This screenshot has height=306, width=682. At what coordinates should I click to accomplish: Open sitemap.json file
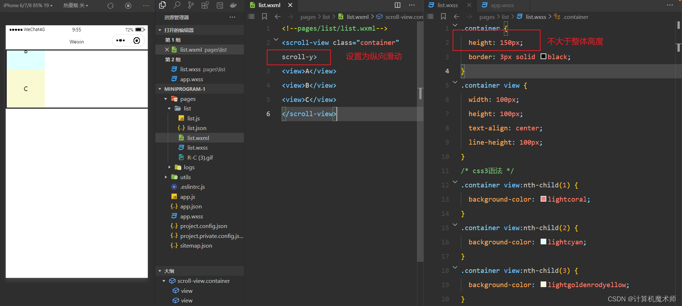point(196,246)
